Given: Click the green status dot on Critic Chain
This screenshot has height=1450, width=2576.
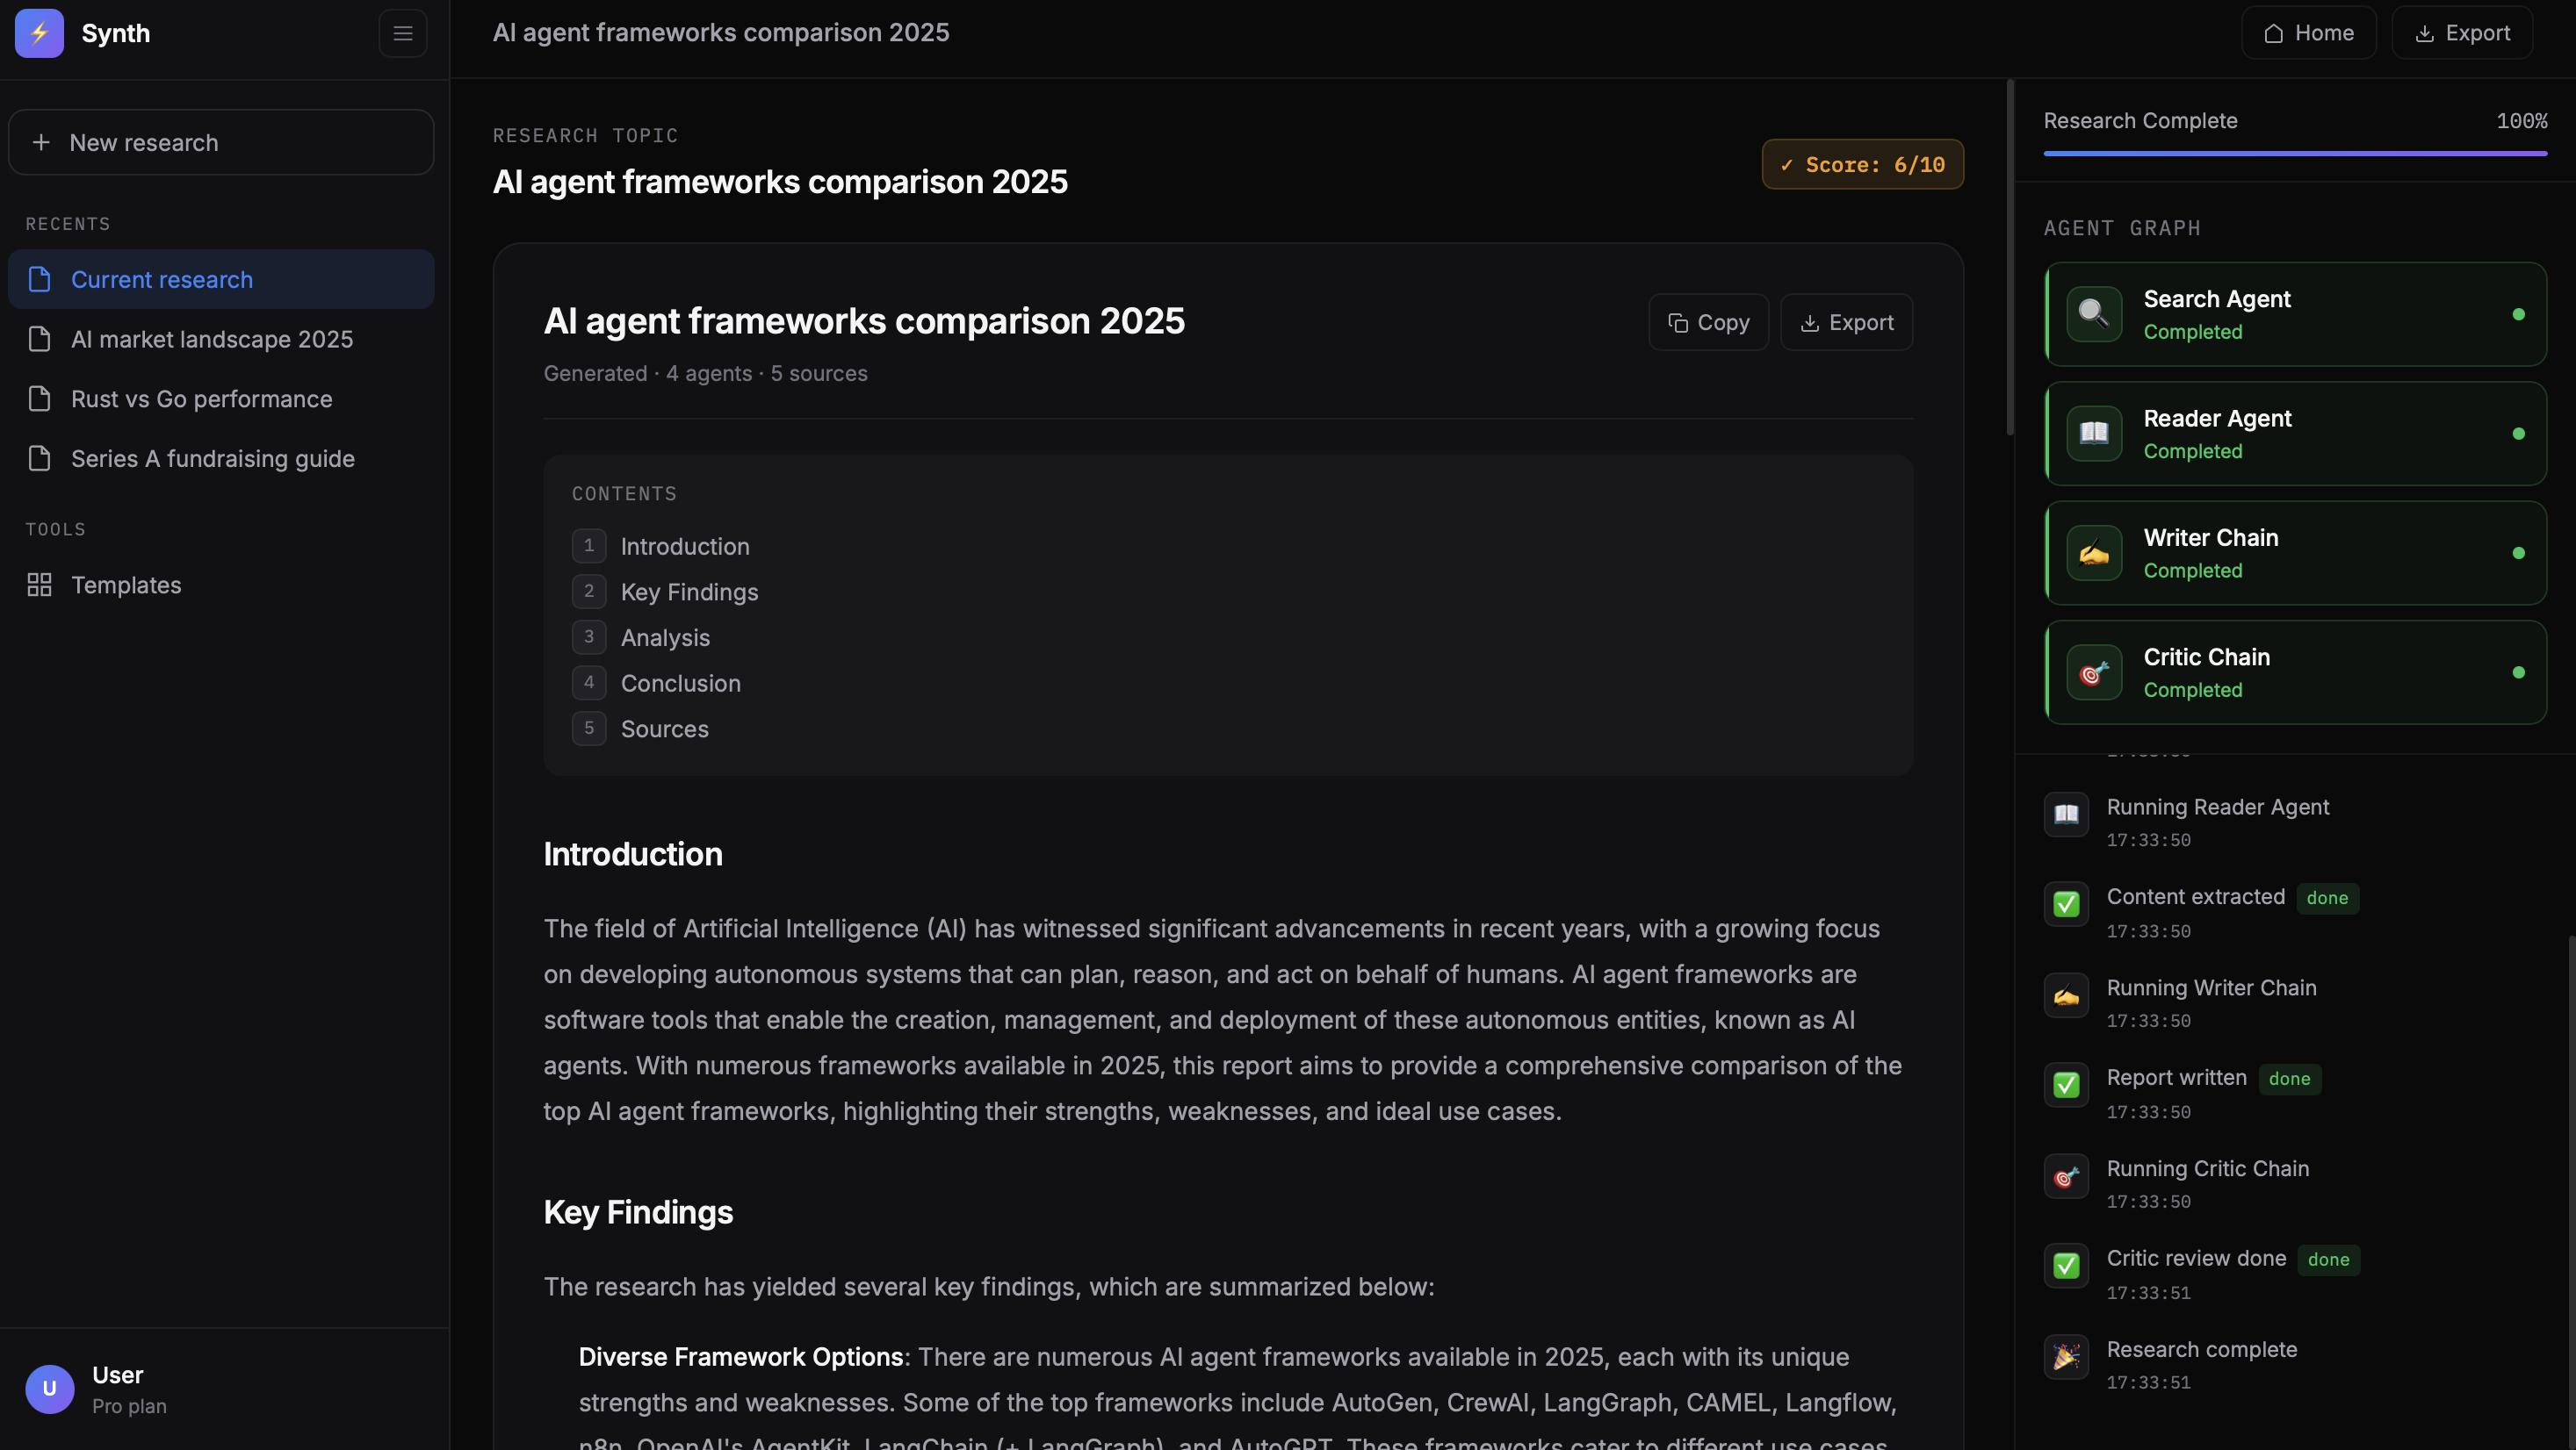Looking at the screenshot, I should (x=2518, y=672).
